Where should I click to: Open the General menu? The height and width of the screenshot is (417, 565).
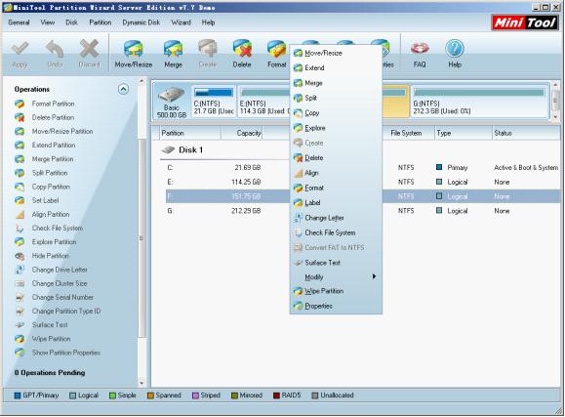pos(19,22)
